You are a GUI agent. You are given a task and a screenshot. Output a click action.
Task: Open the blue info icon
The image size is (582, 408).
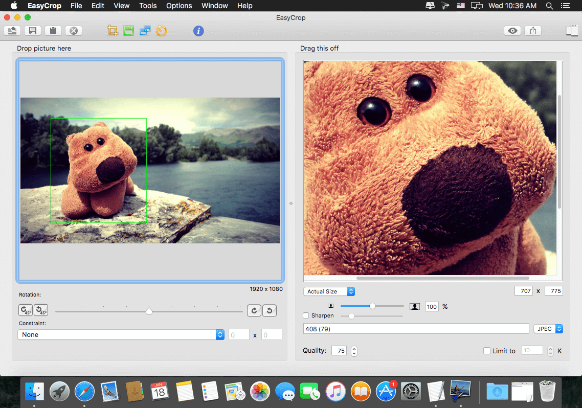click(x=198, y=31)
